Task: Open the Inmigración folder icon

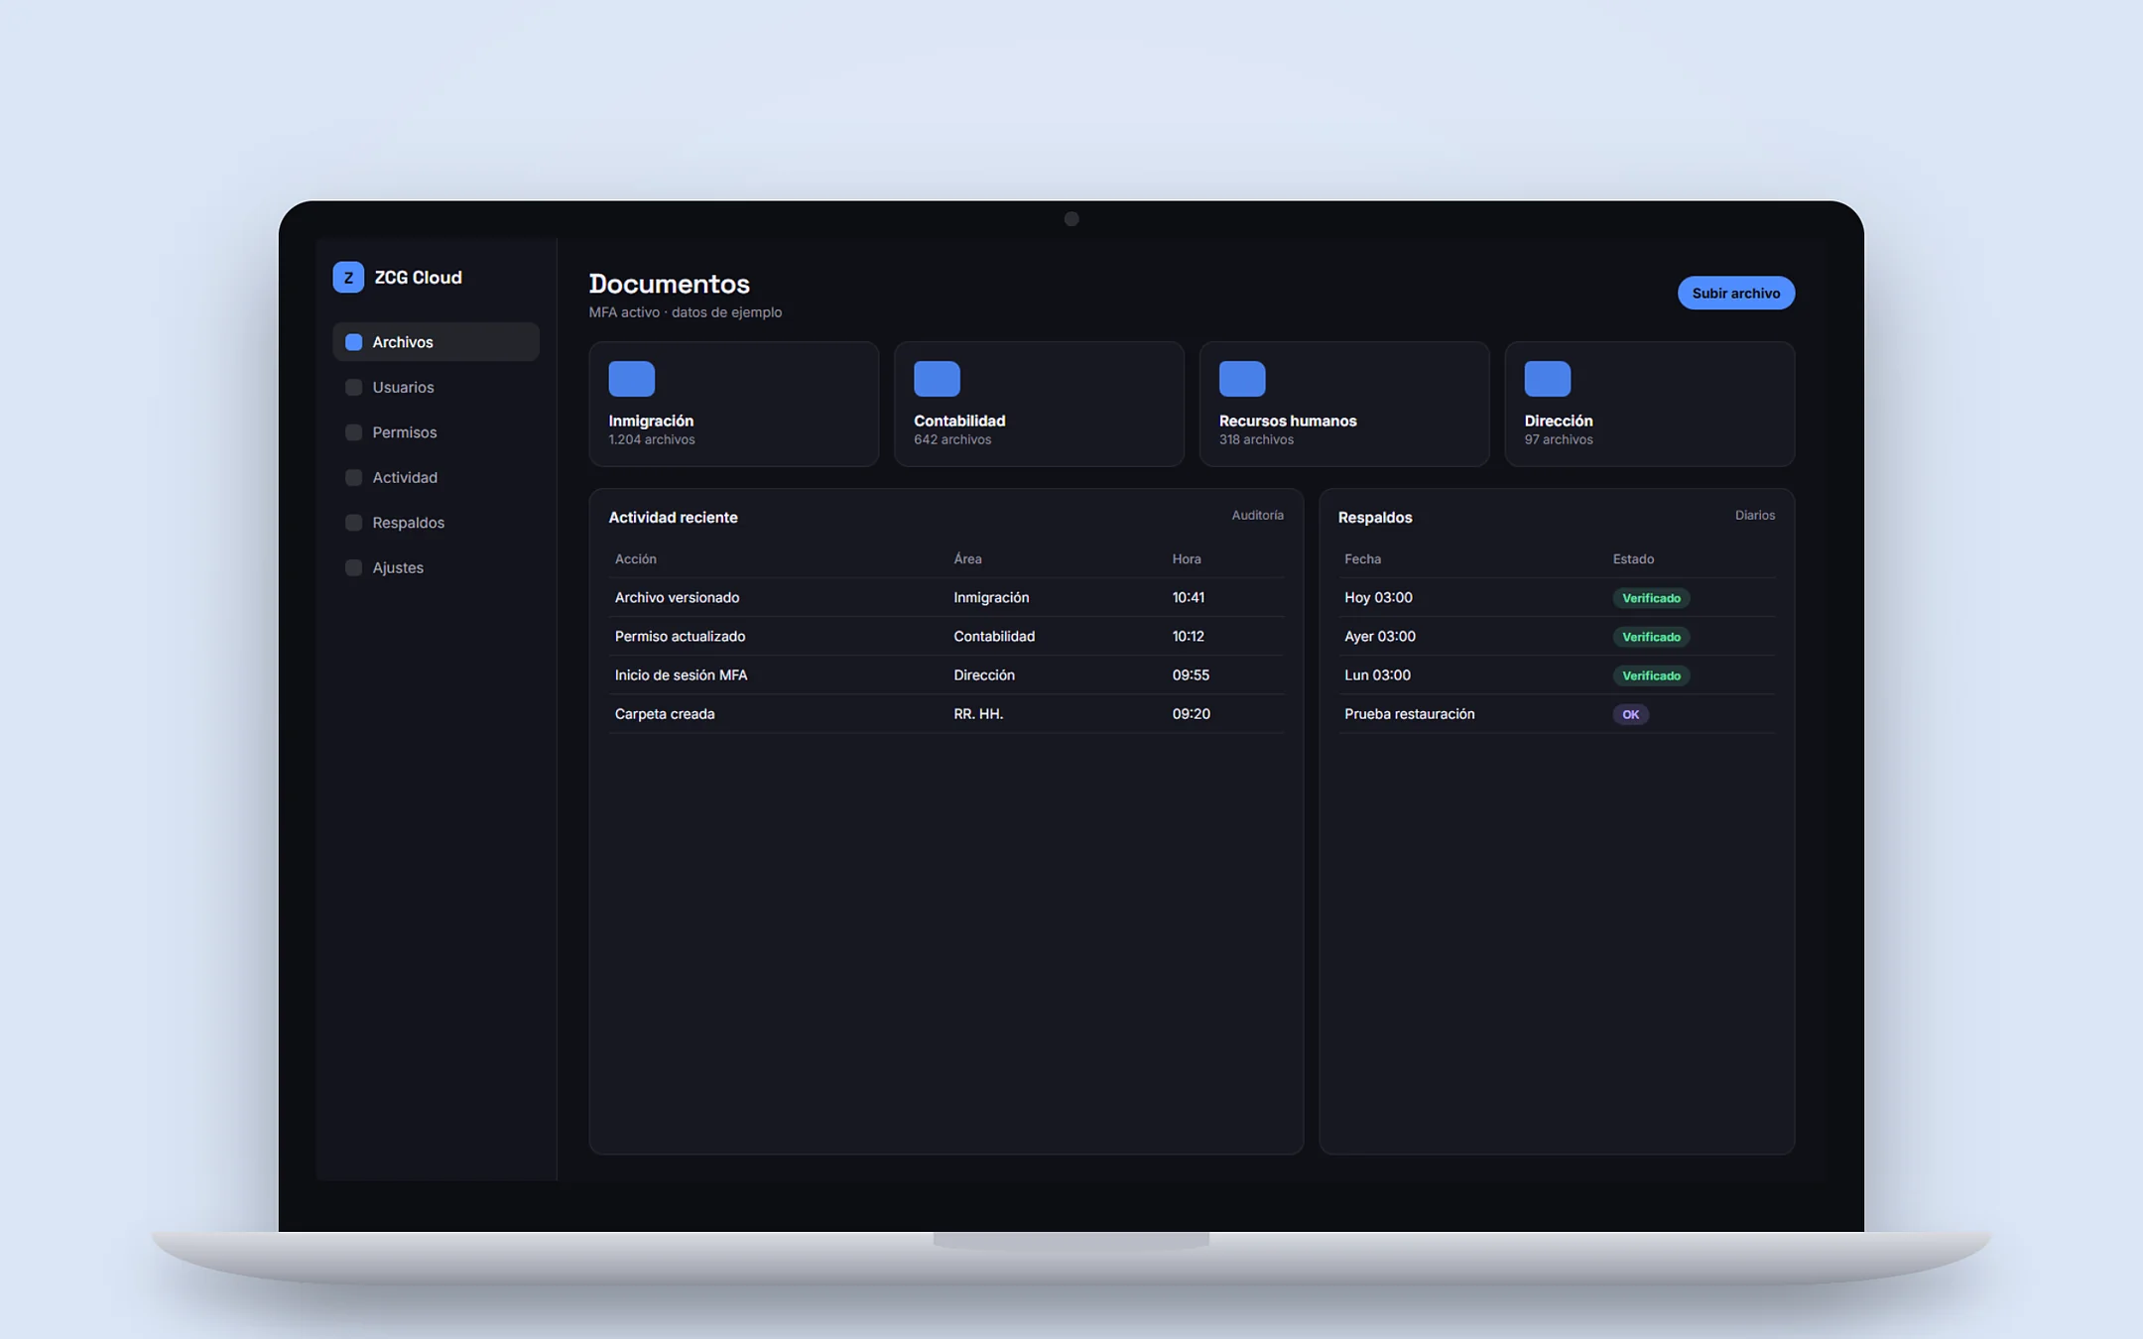Action: click(631, 379)
